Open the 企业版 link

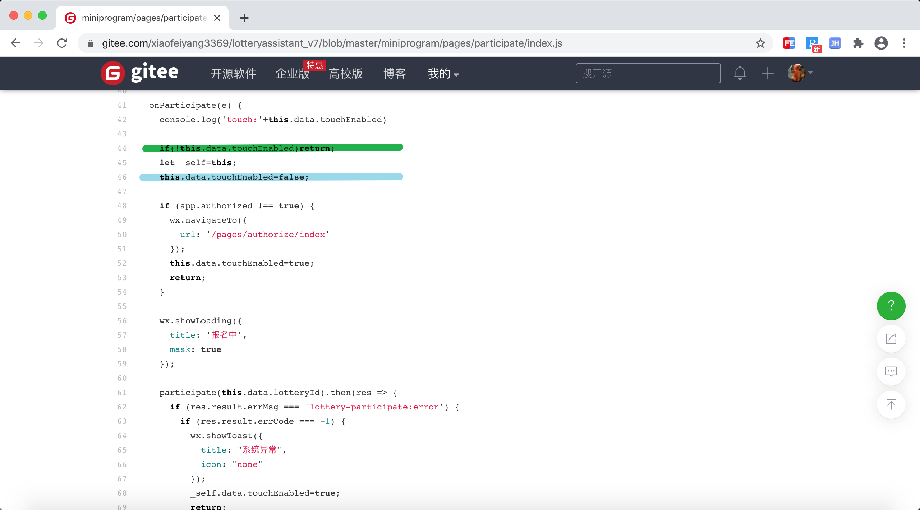click(x=292, y=74)
